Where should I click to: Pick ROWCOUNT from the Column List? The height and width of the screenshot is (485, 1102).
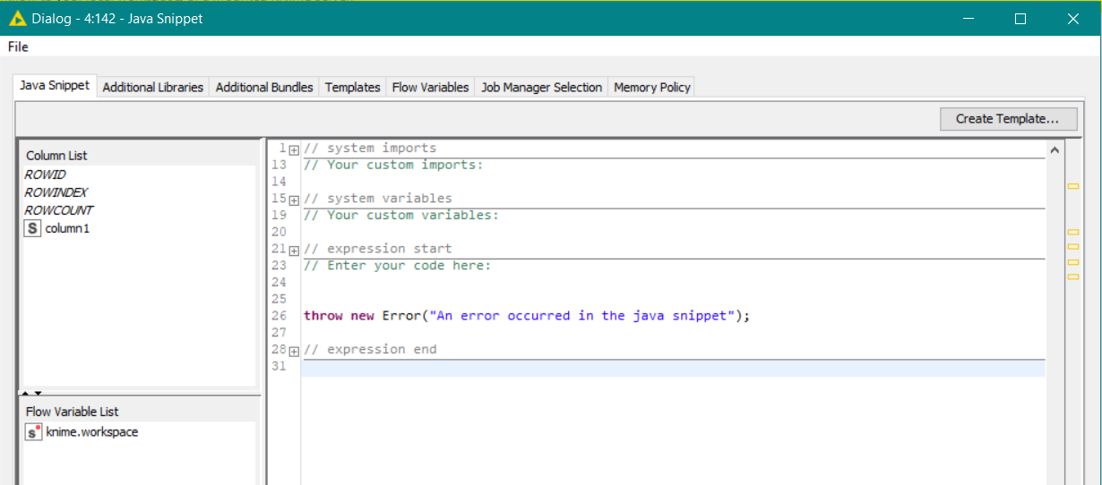pos(59,211)
